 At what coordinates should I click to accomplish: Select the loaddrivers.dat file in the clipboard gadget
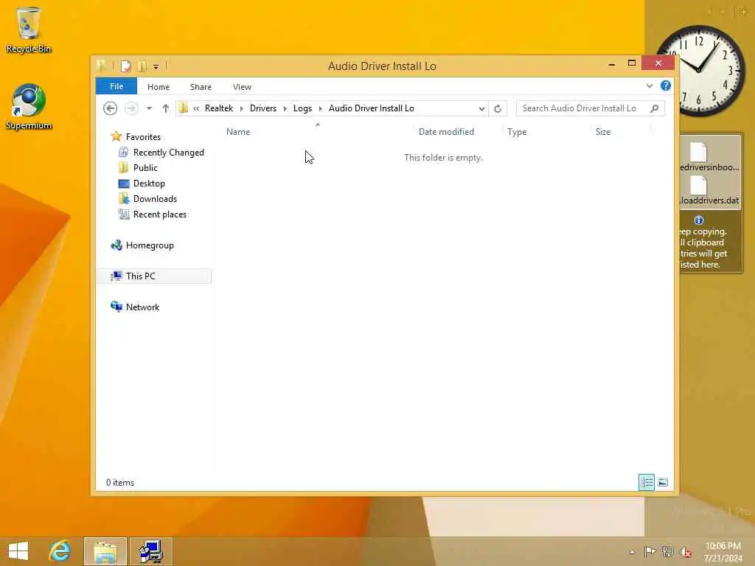709,192
